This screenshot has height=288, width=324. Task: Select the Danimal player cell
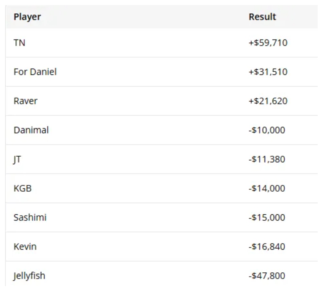tap(31, 130)
